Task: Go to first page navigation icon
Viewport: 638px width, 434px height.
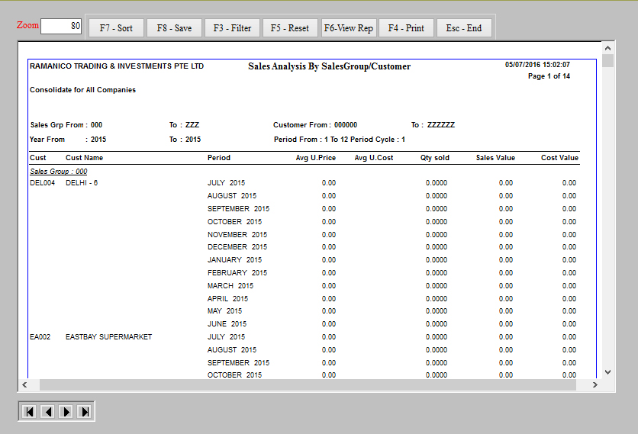Action: (29, 412)
